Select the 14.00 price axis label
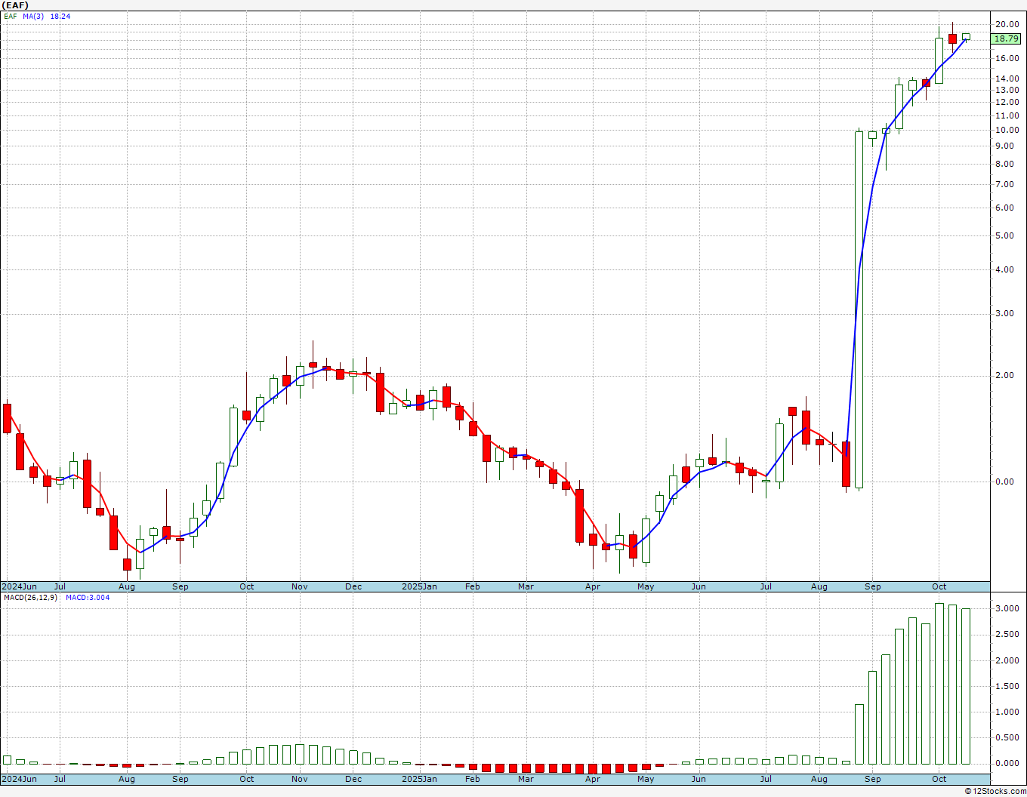Image resolution: width=1027 pixels, height=797 pixels. 1007,78
